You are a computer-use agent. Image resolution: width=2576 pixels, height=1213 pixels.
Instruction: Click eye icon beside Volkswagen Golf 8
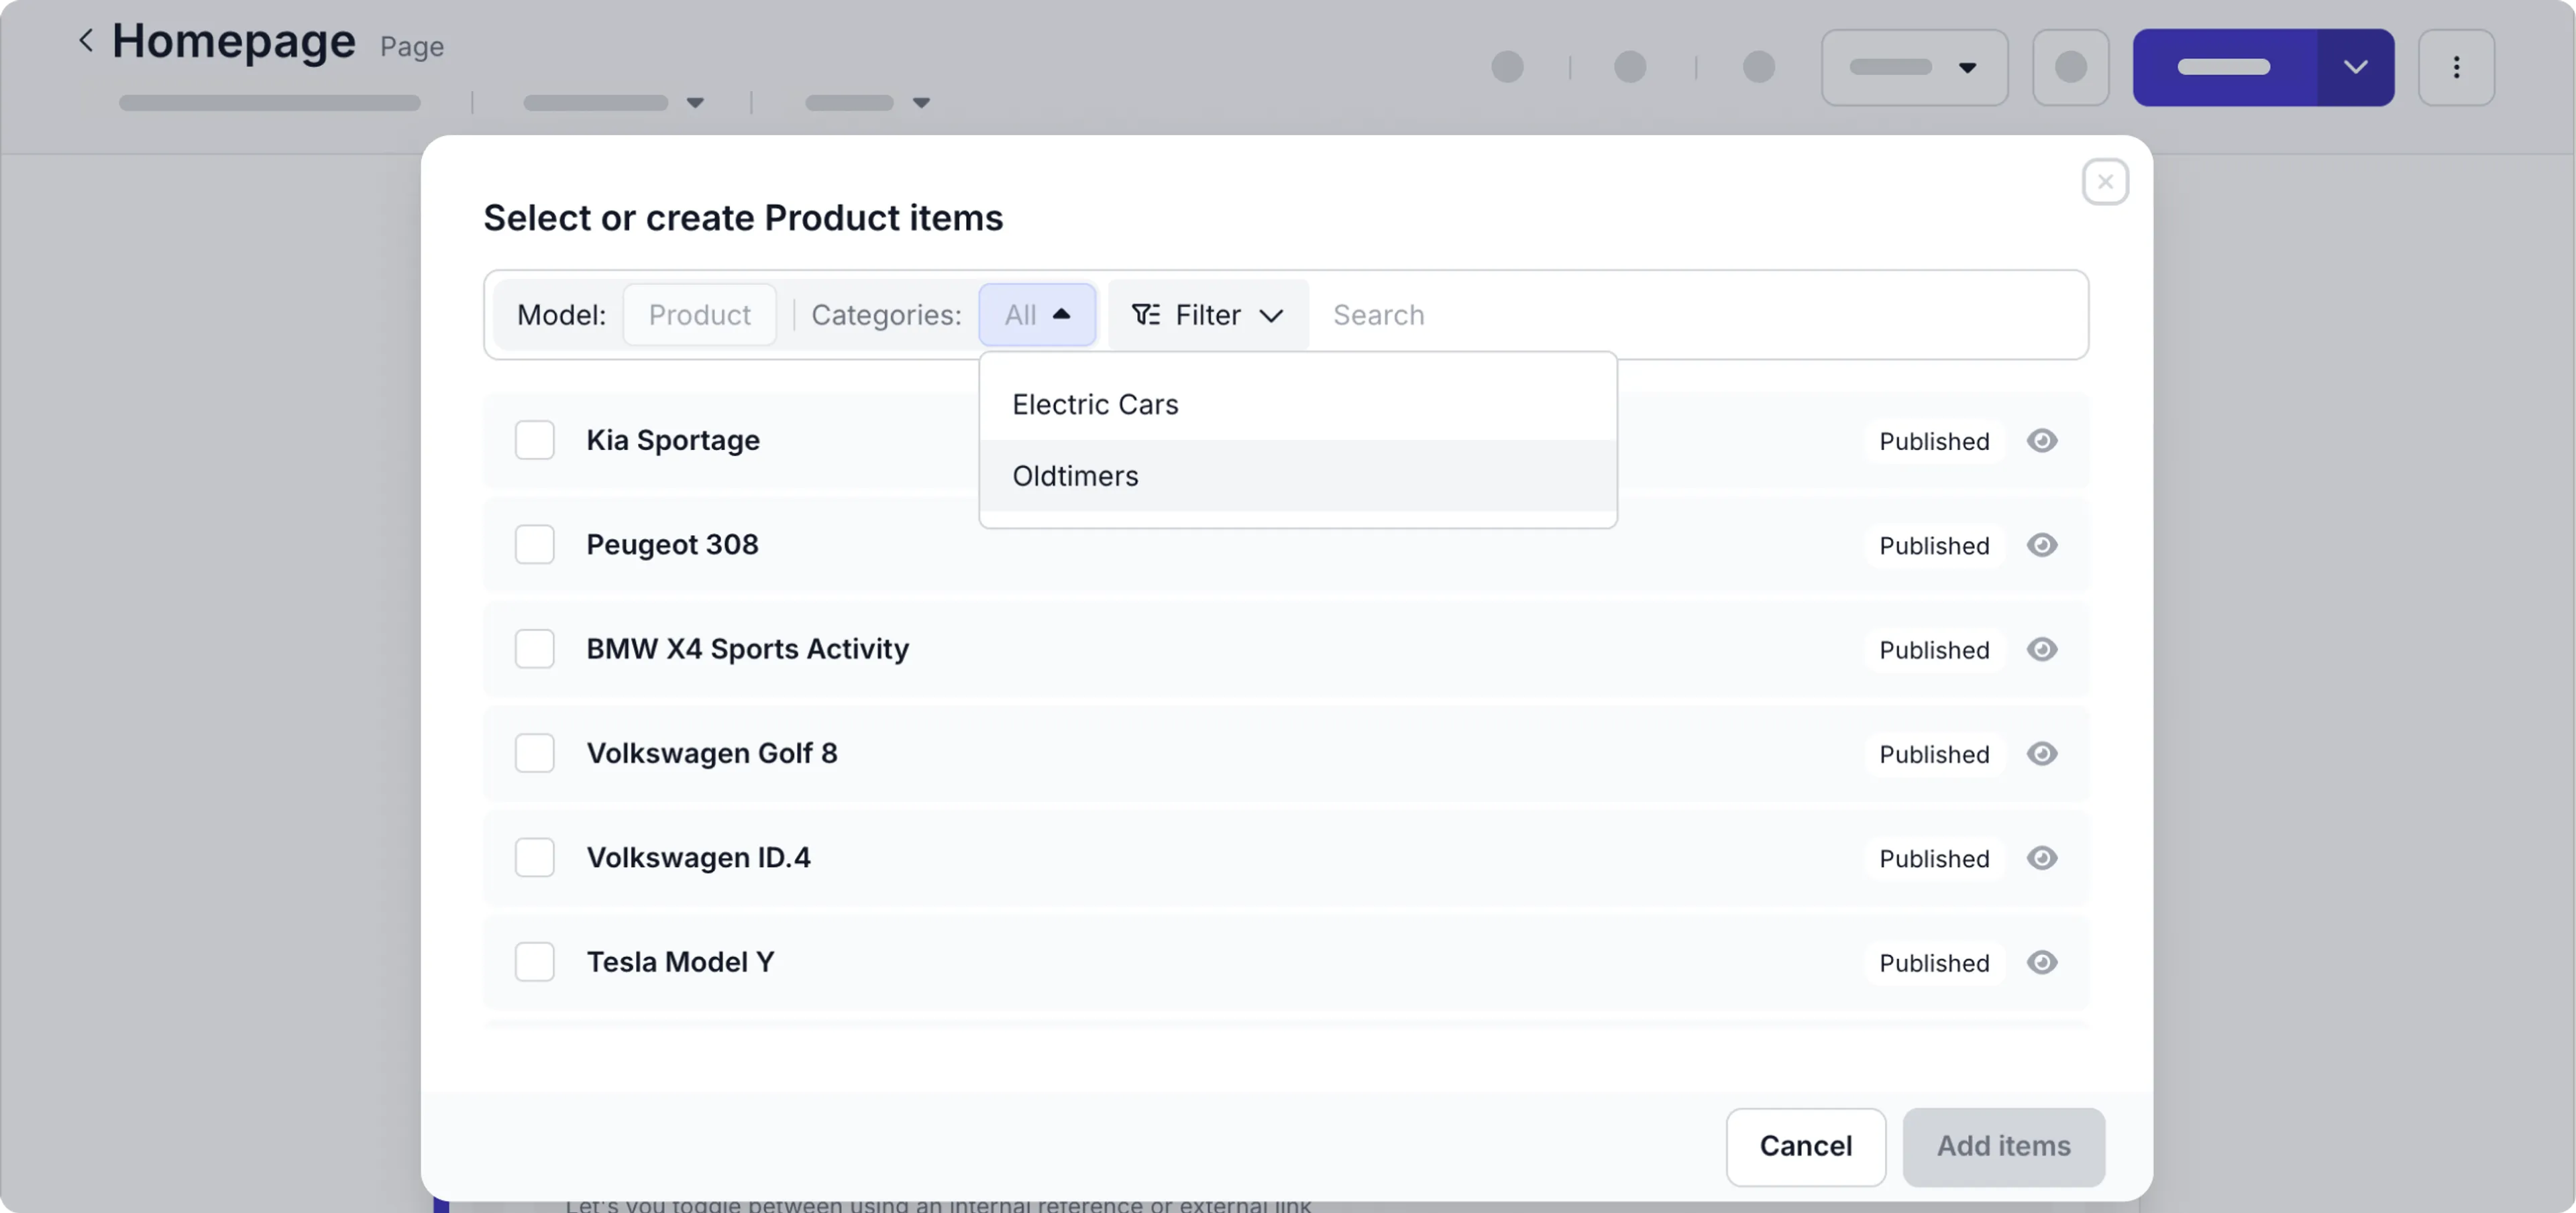(x=2041, y=754)
